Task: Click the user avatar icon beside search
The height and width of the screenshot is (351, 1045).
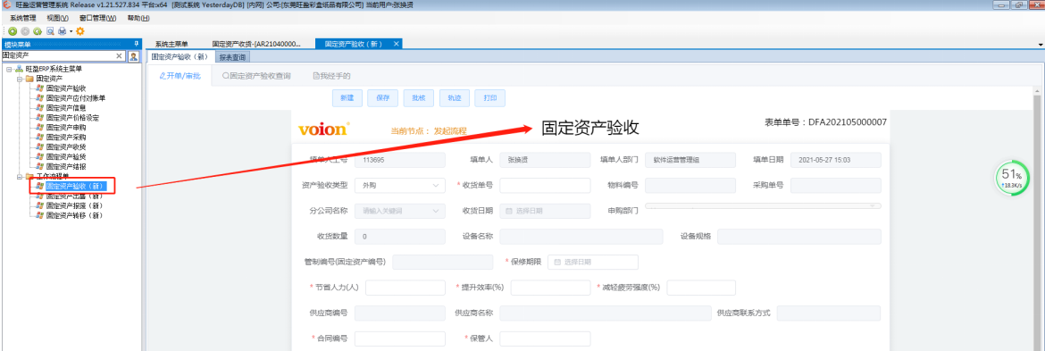Action: click(133, 56)
